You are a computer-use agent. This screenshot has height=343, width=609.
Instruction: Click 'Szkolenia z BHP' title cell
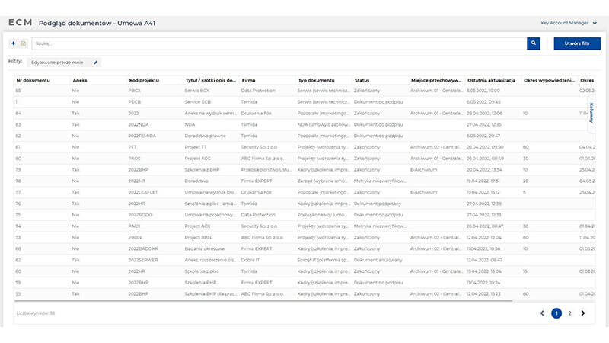point(202,169)
